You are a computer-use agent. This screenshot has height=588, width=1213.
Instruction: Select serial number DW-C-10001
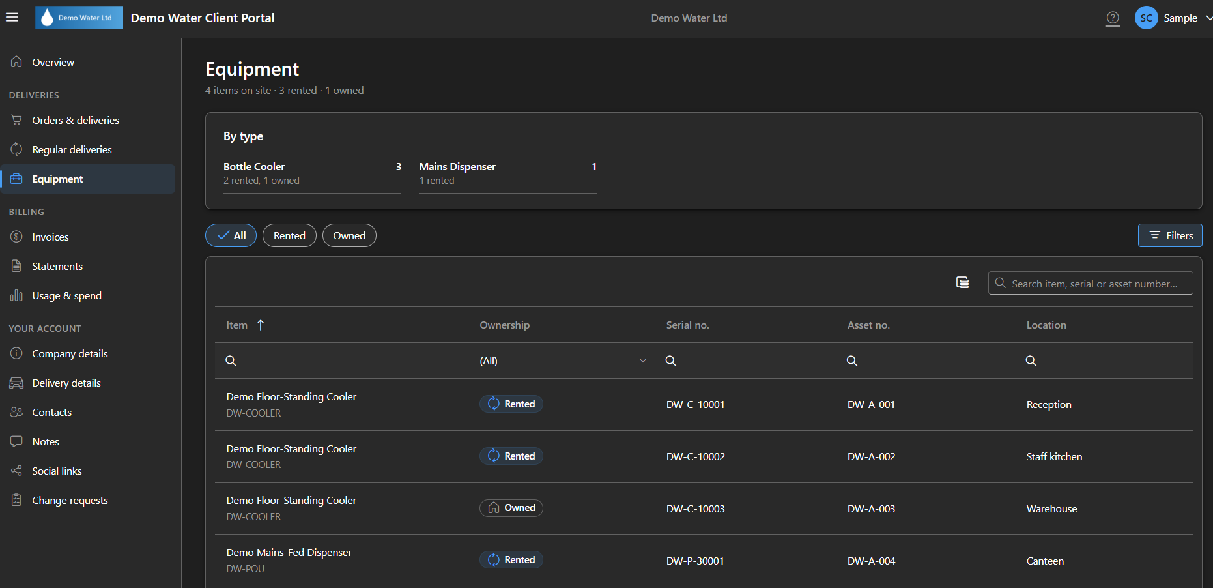click(x=695, y=404)
